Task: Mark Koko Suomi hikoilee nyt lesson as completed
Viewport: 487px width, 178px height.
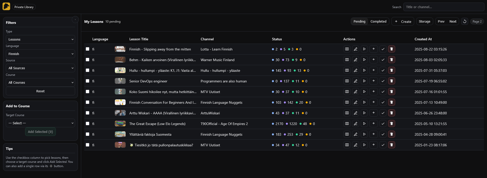Action: tap(383, 92)
